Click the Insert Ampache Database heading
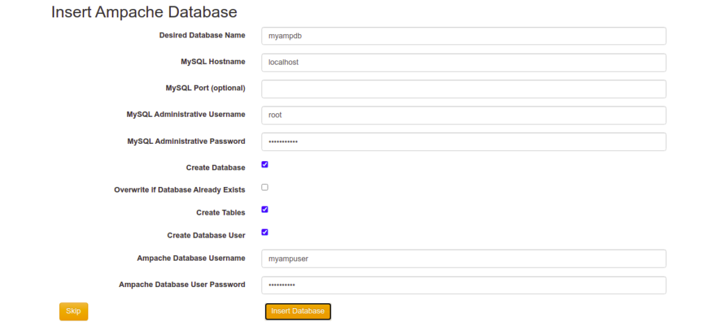This screenshot has height=326, width=712. click(x=144, y=12)
